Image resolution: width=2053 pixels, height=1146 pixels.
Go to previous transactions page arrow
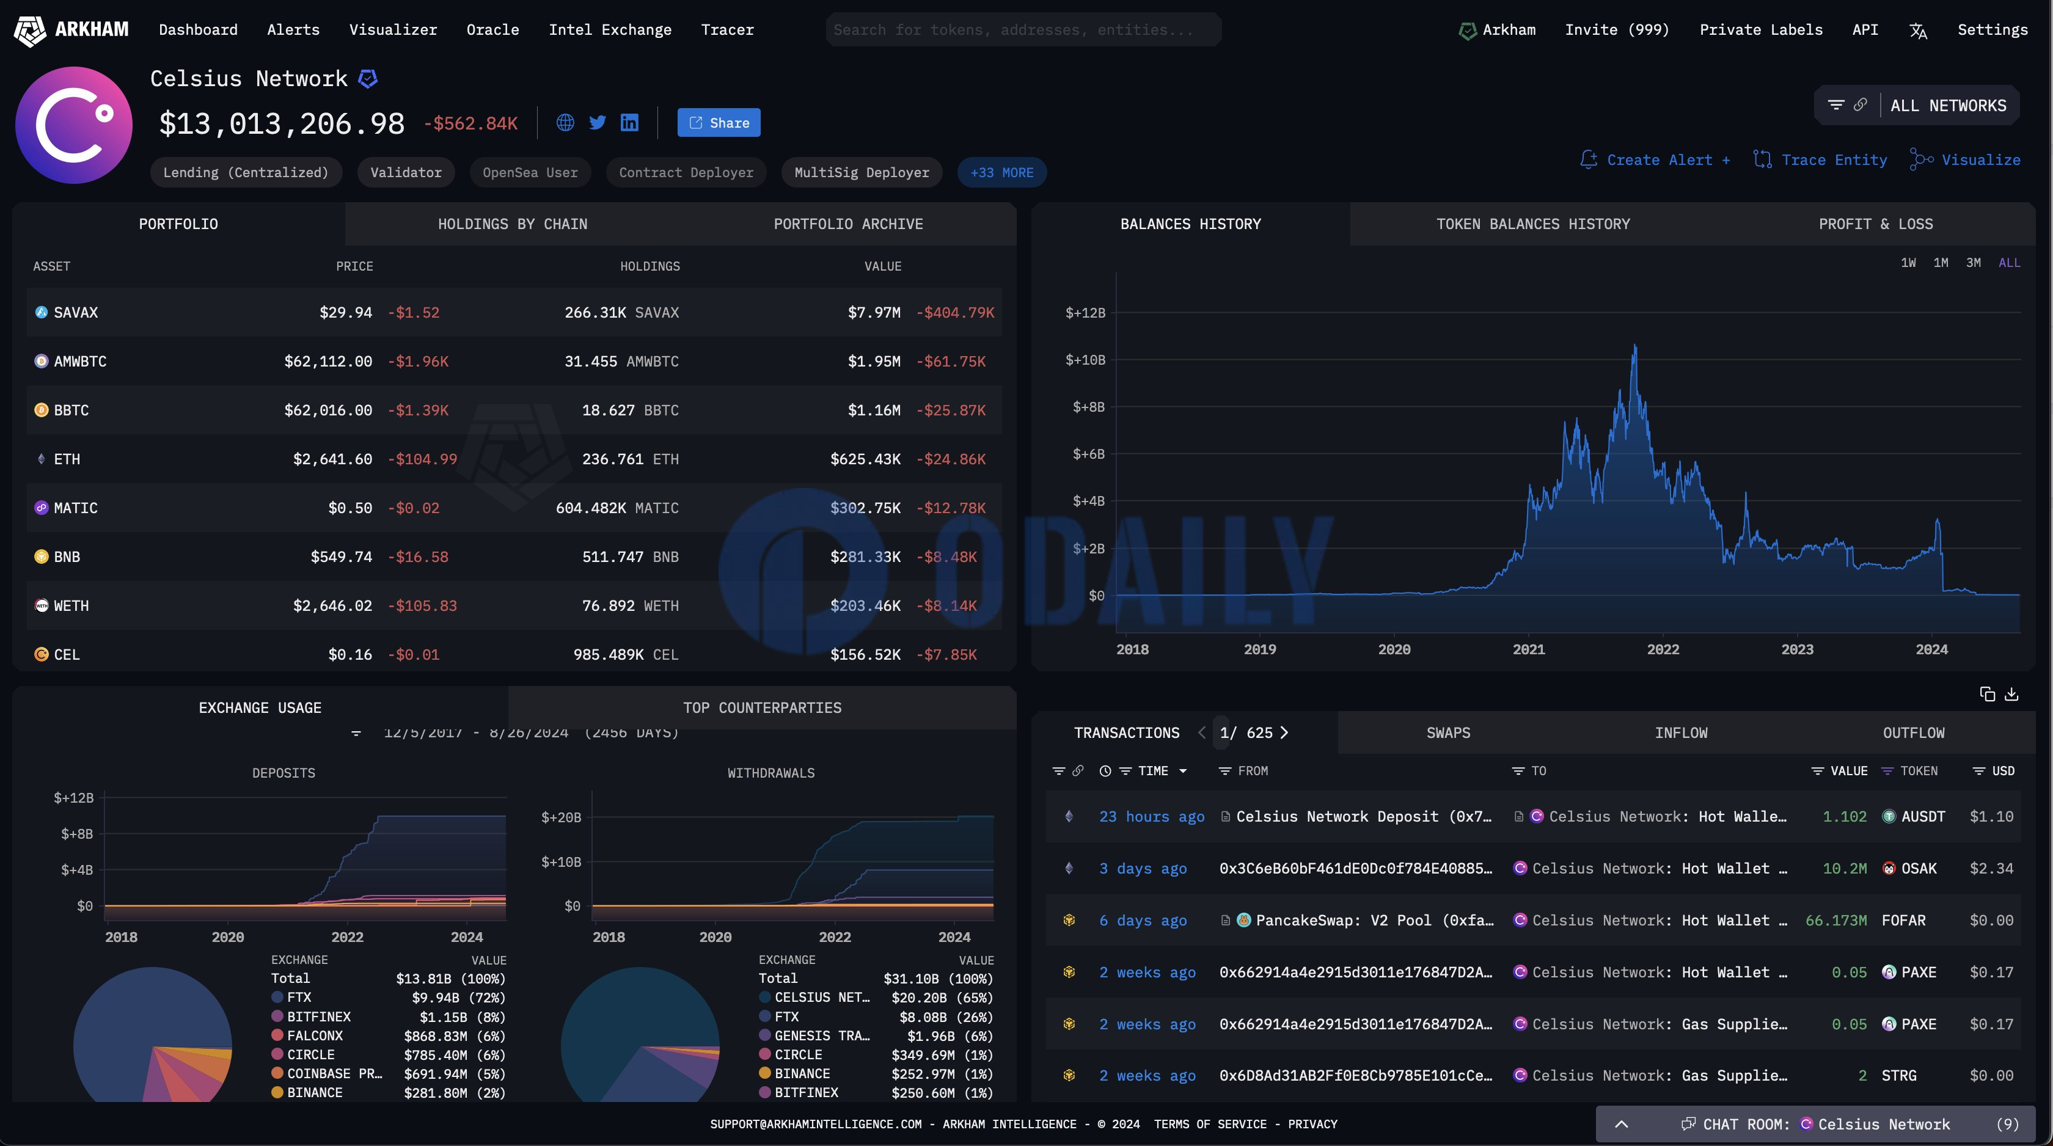coord(1202,732)
